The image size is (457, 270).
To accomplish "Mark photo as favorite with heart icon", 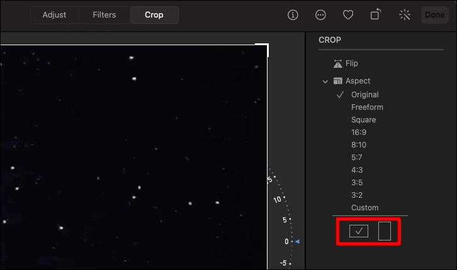I will [x=348, y=15].
